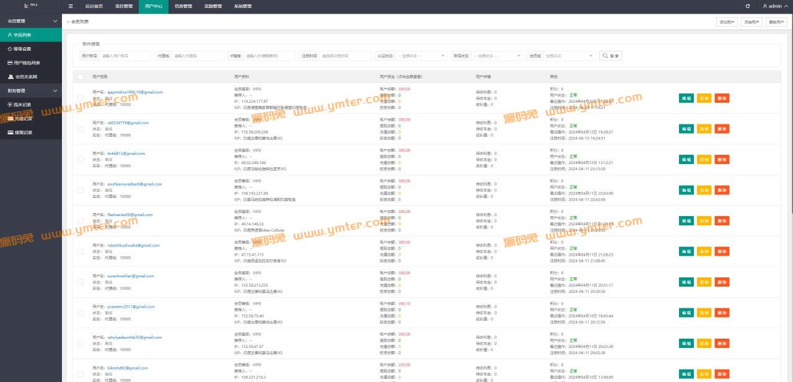This screenshot has height=382, width=793.
Task: Open 用户钱包列表 card icon item
Action: (x=31, y=63)
